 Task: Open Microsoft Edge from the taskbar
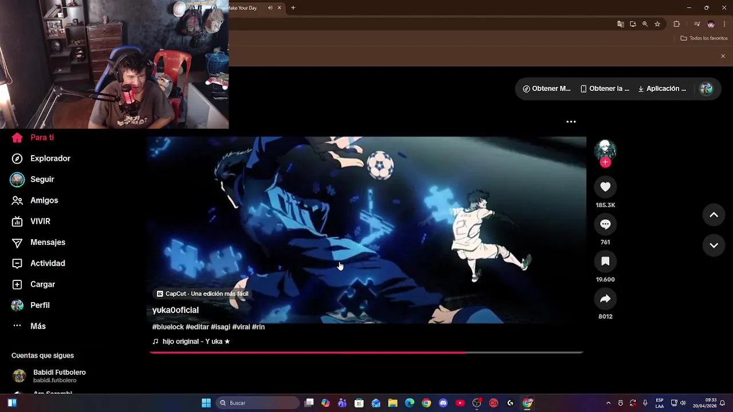(x=409, y=403)
